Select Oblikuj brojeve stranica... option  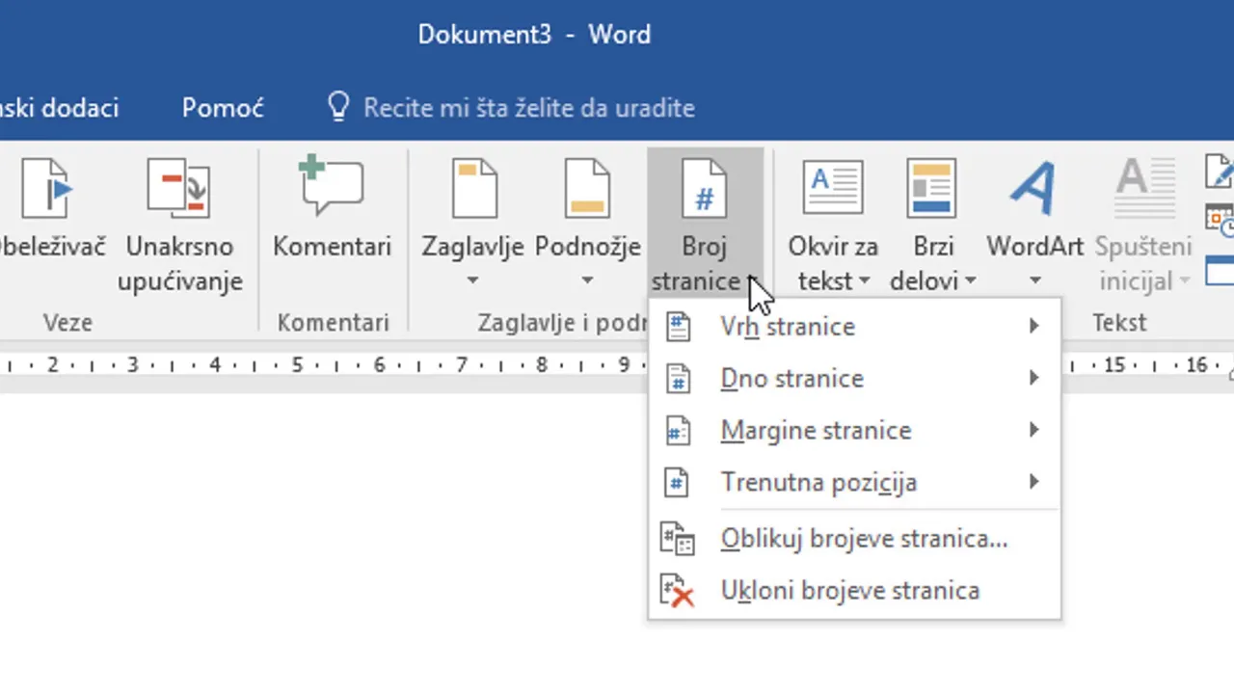pyautogui.click(x=854, y=539)
